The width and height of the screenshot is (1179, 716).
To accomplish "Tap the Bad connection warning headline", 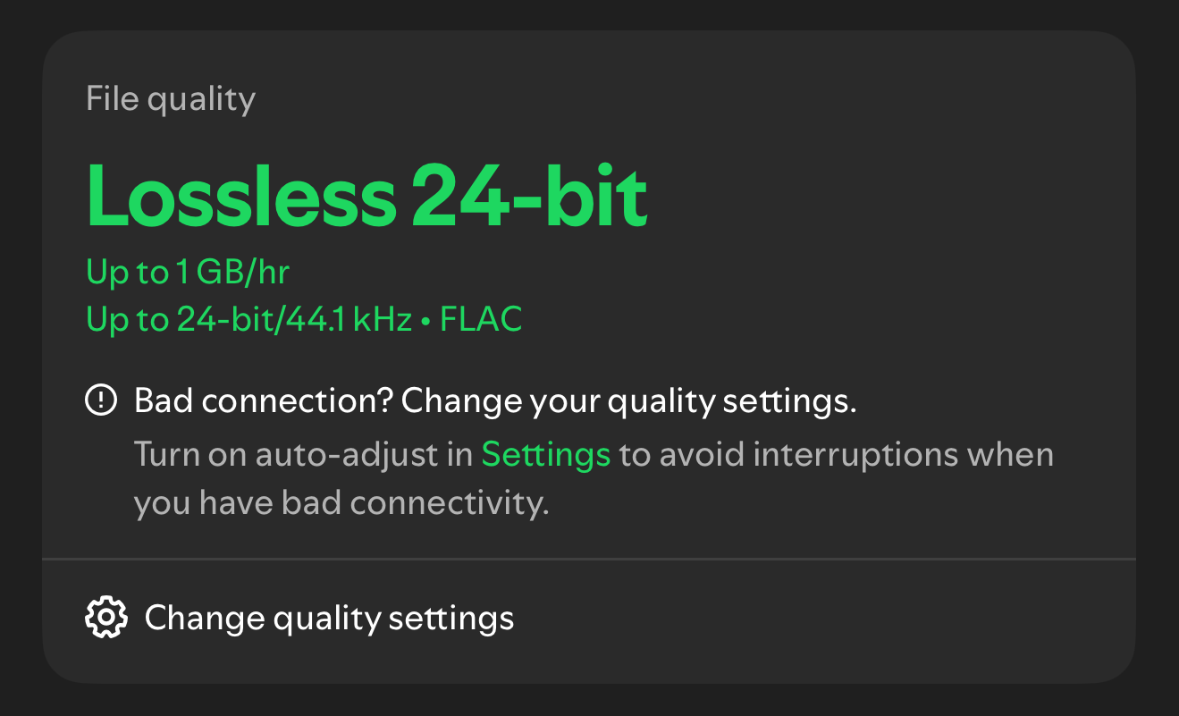I will (494, 400).
